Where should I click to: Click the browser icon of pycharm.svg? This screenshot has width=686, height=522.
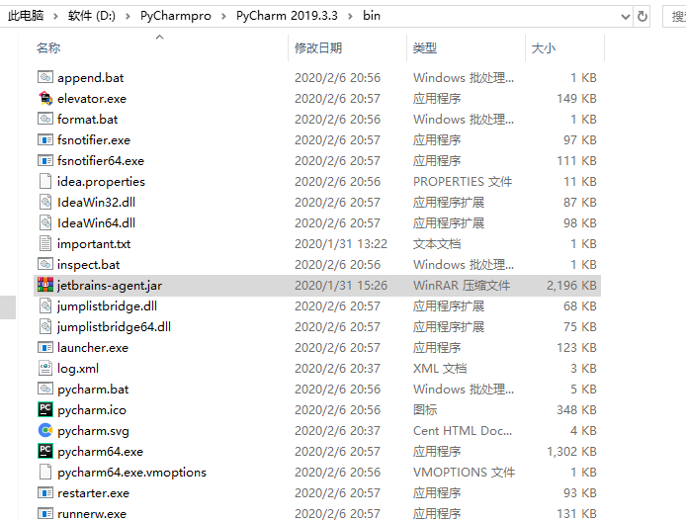(45, 431)
